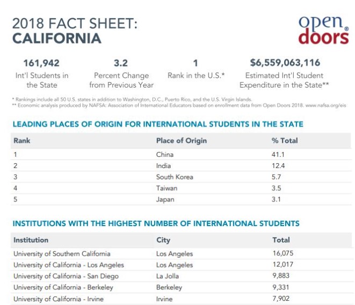355x305 pixels.
Task: Click the Institution column header
Action: click(31, 240)
